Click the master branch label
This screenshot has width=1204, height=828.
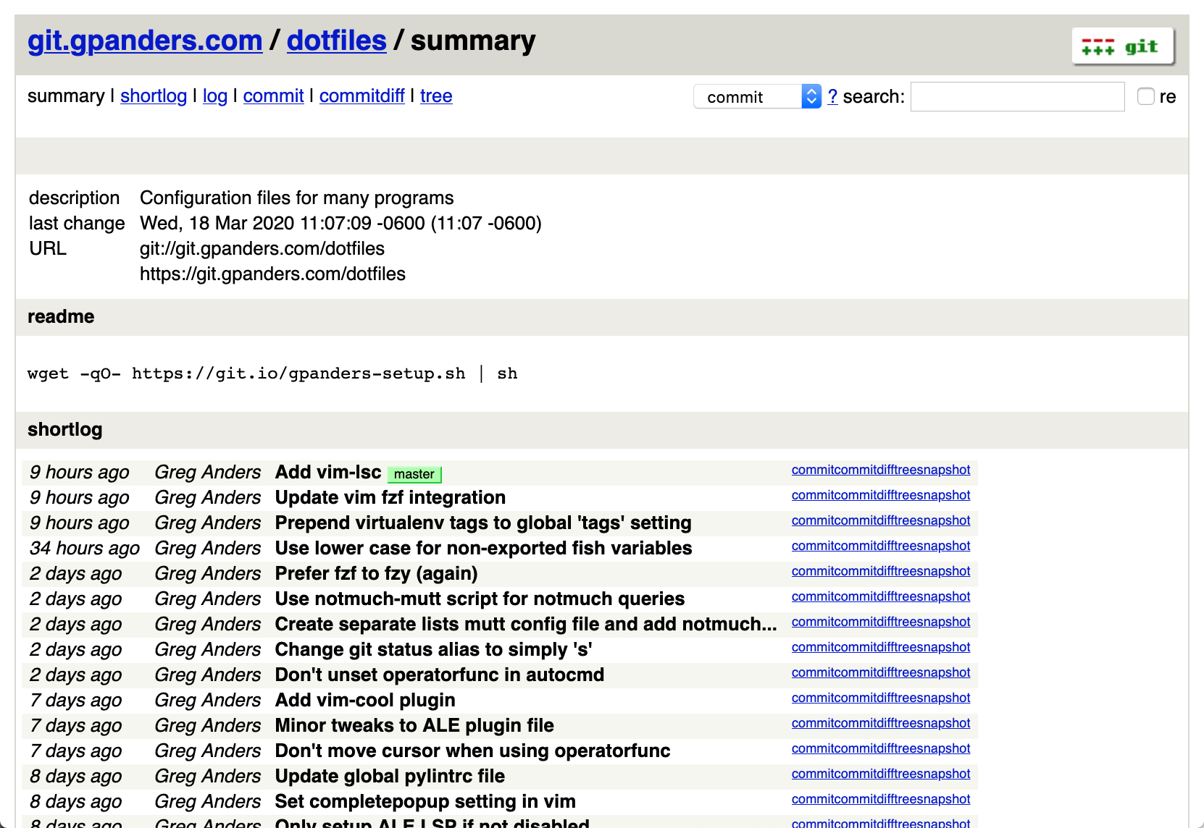coord(414,474)
